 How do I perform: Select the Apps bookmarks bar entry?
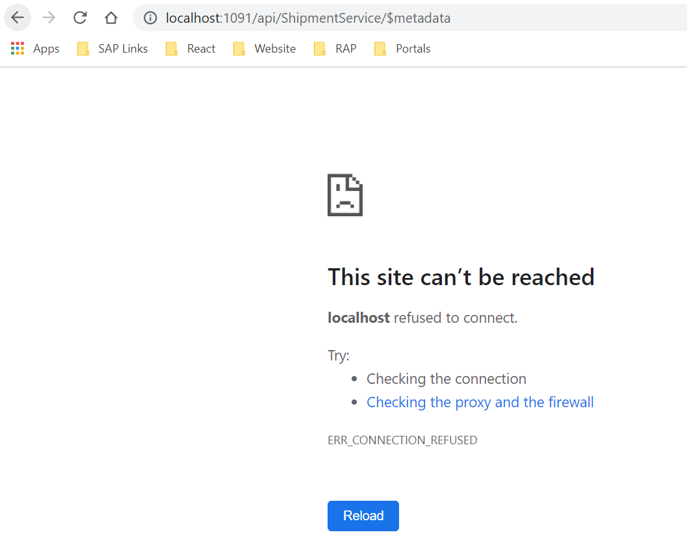45,48
